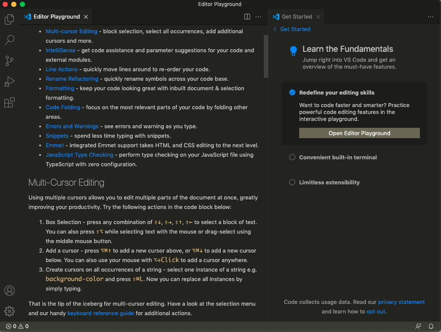The width and height of the screenshot is (441, 332).
Task: Close the Get Started tab
Action: pos(318,17)
